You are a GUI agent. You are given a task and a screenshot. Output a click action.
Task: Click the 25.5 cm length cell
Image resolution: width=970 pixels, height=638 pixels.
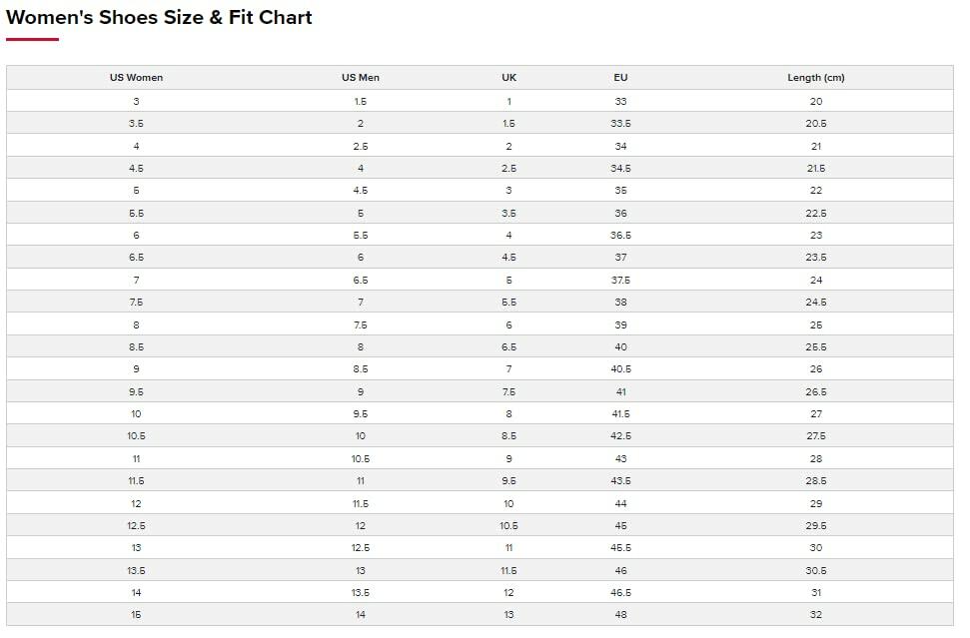point(815,346)
